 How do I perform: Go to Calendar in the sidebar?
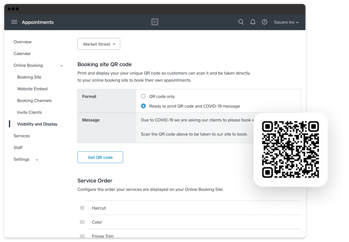pos(22,54)
